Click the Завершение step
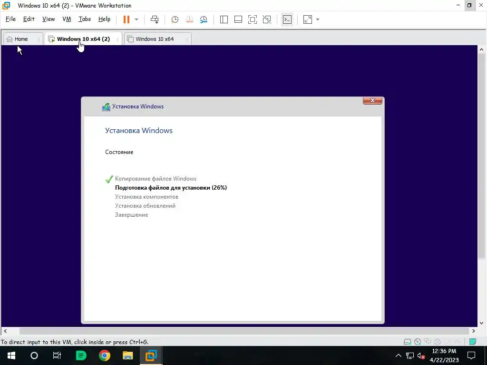487x365 pixels. click(131, 214)
